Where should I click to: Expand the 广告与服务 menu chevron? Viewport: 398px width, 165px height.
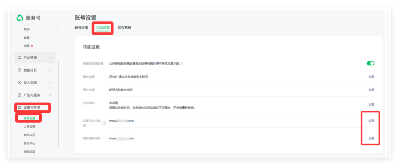pos(51,95)
